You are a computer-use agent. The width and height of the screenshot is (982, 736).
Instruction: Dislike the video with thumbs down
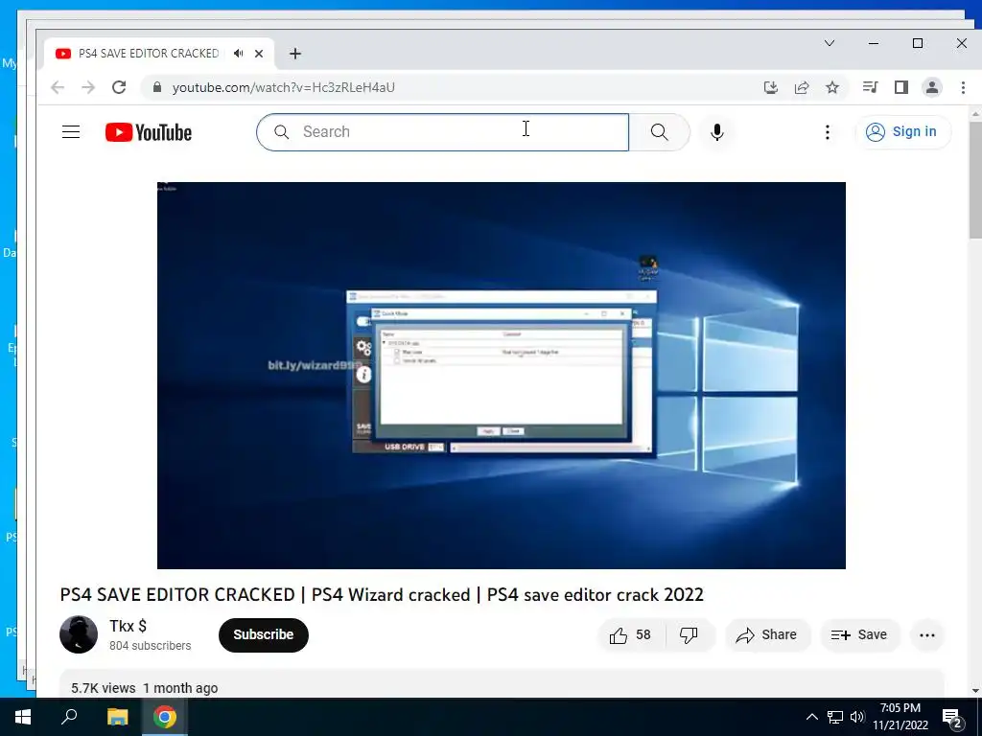pyautogui.click(x=689, y=635)
